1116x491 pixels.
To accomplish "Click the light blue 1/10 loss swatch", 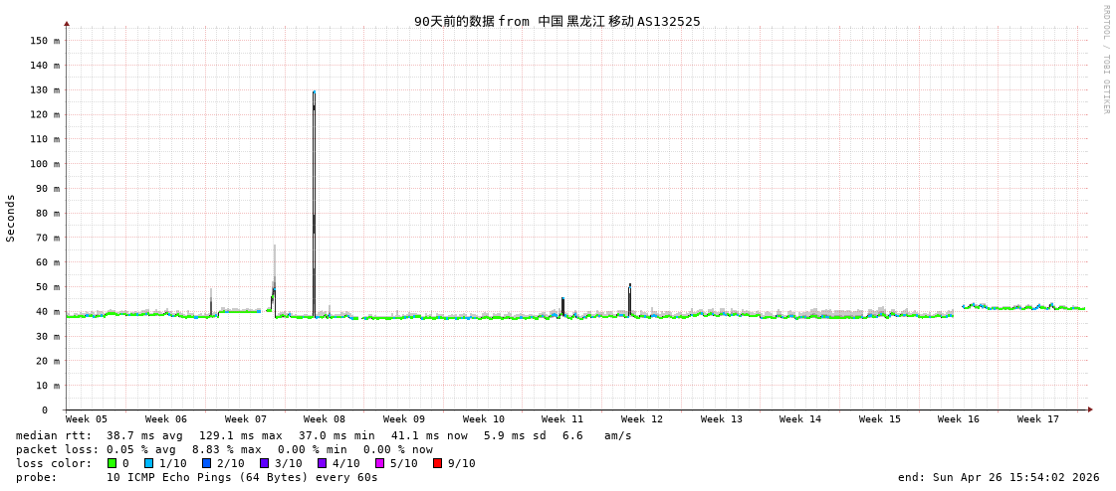I will point(148,463).
